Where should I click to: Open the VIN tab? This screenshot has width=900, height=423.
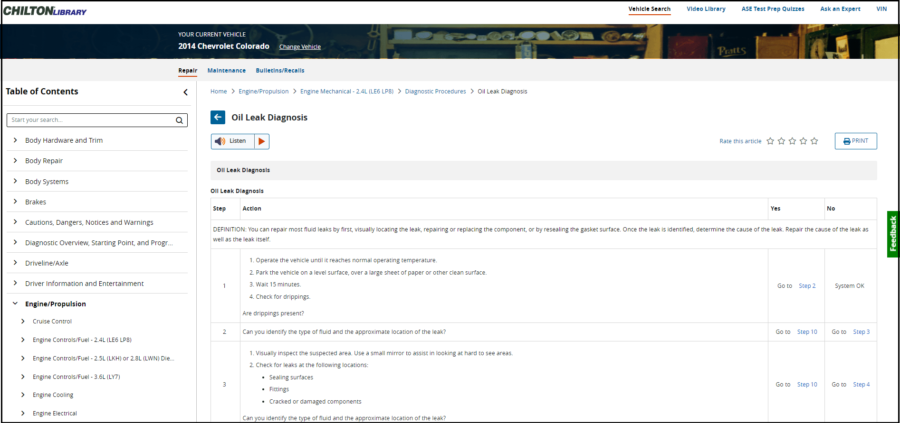tap(881, 9)
